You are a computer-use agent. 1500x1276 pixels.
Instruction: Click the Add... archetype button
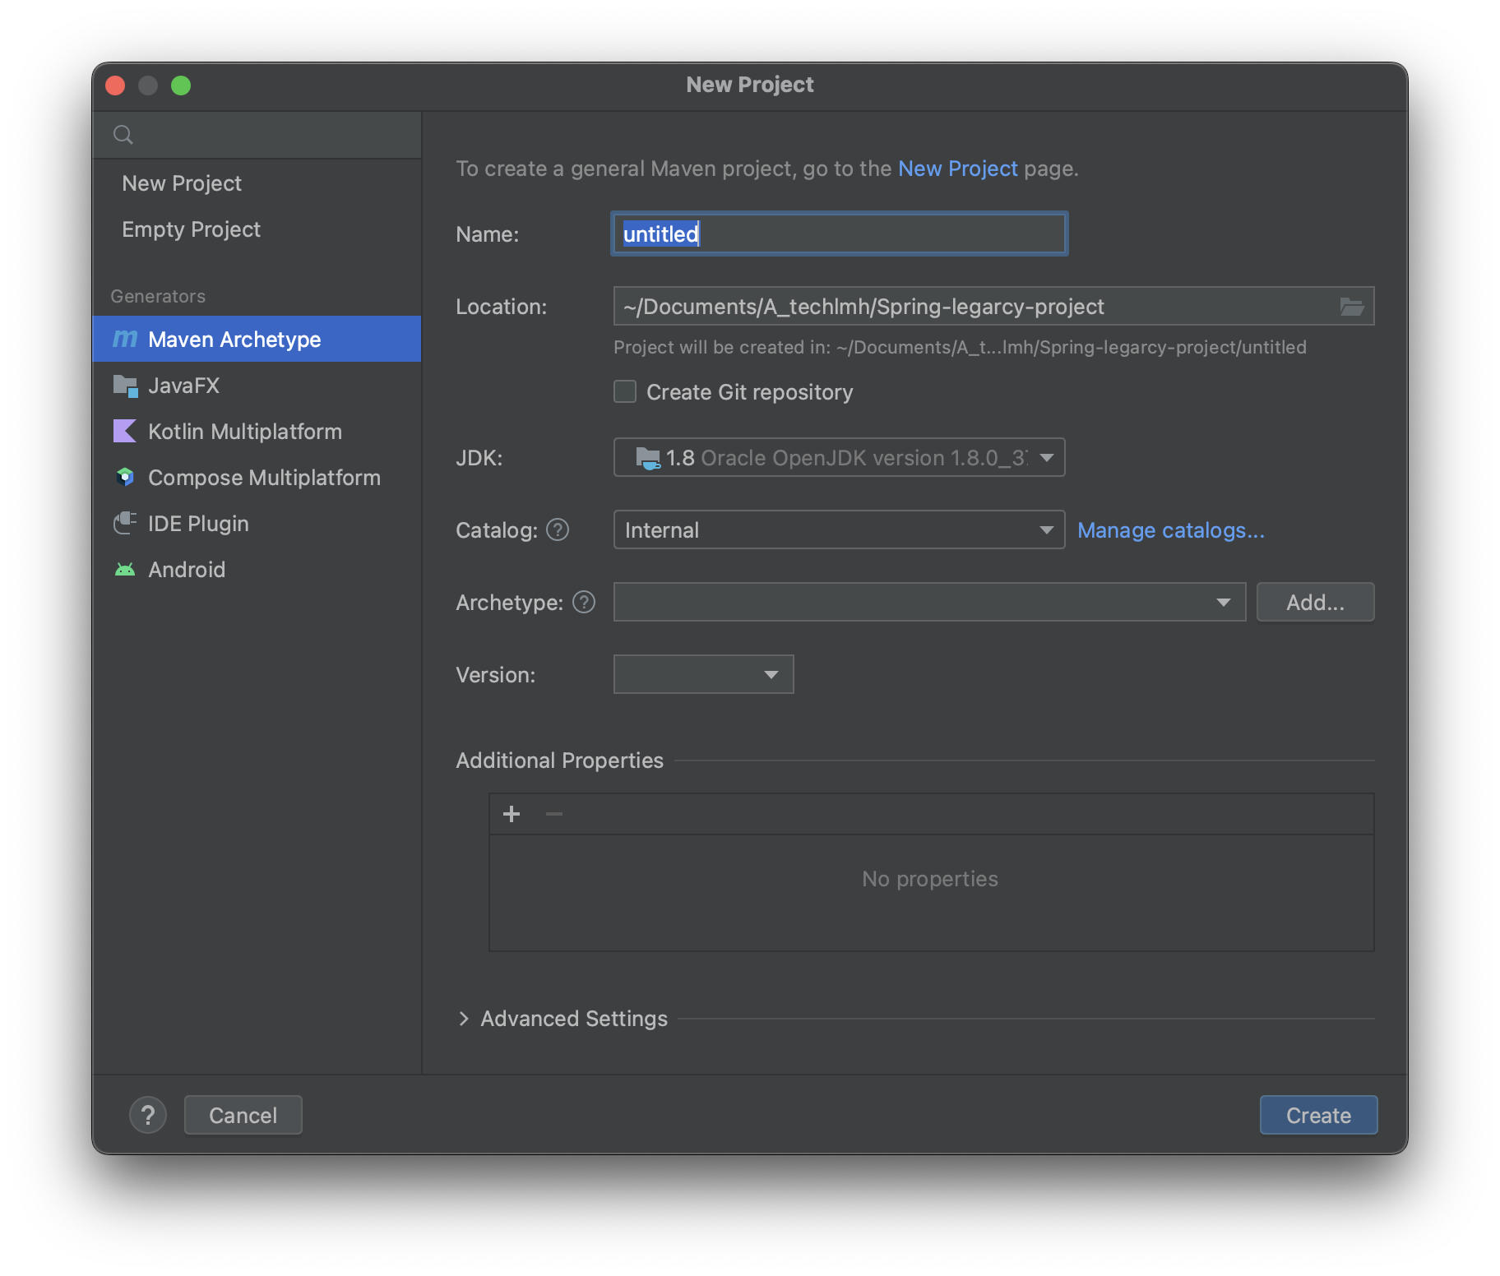[1316, 603]
